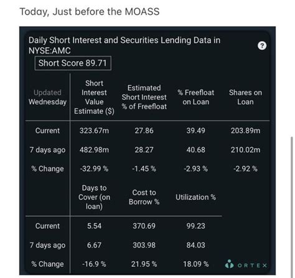Click the Cost to Borrow % header

(144, 197)
